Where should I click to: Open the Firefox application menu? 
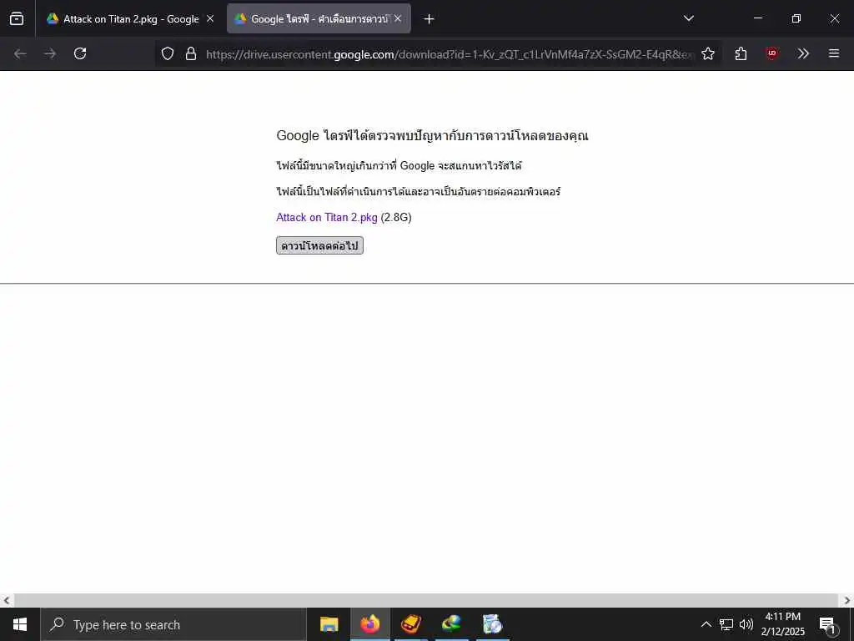point(834,53)
